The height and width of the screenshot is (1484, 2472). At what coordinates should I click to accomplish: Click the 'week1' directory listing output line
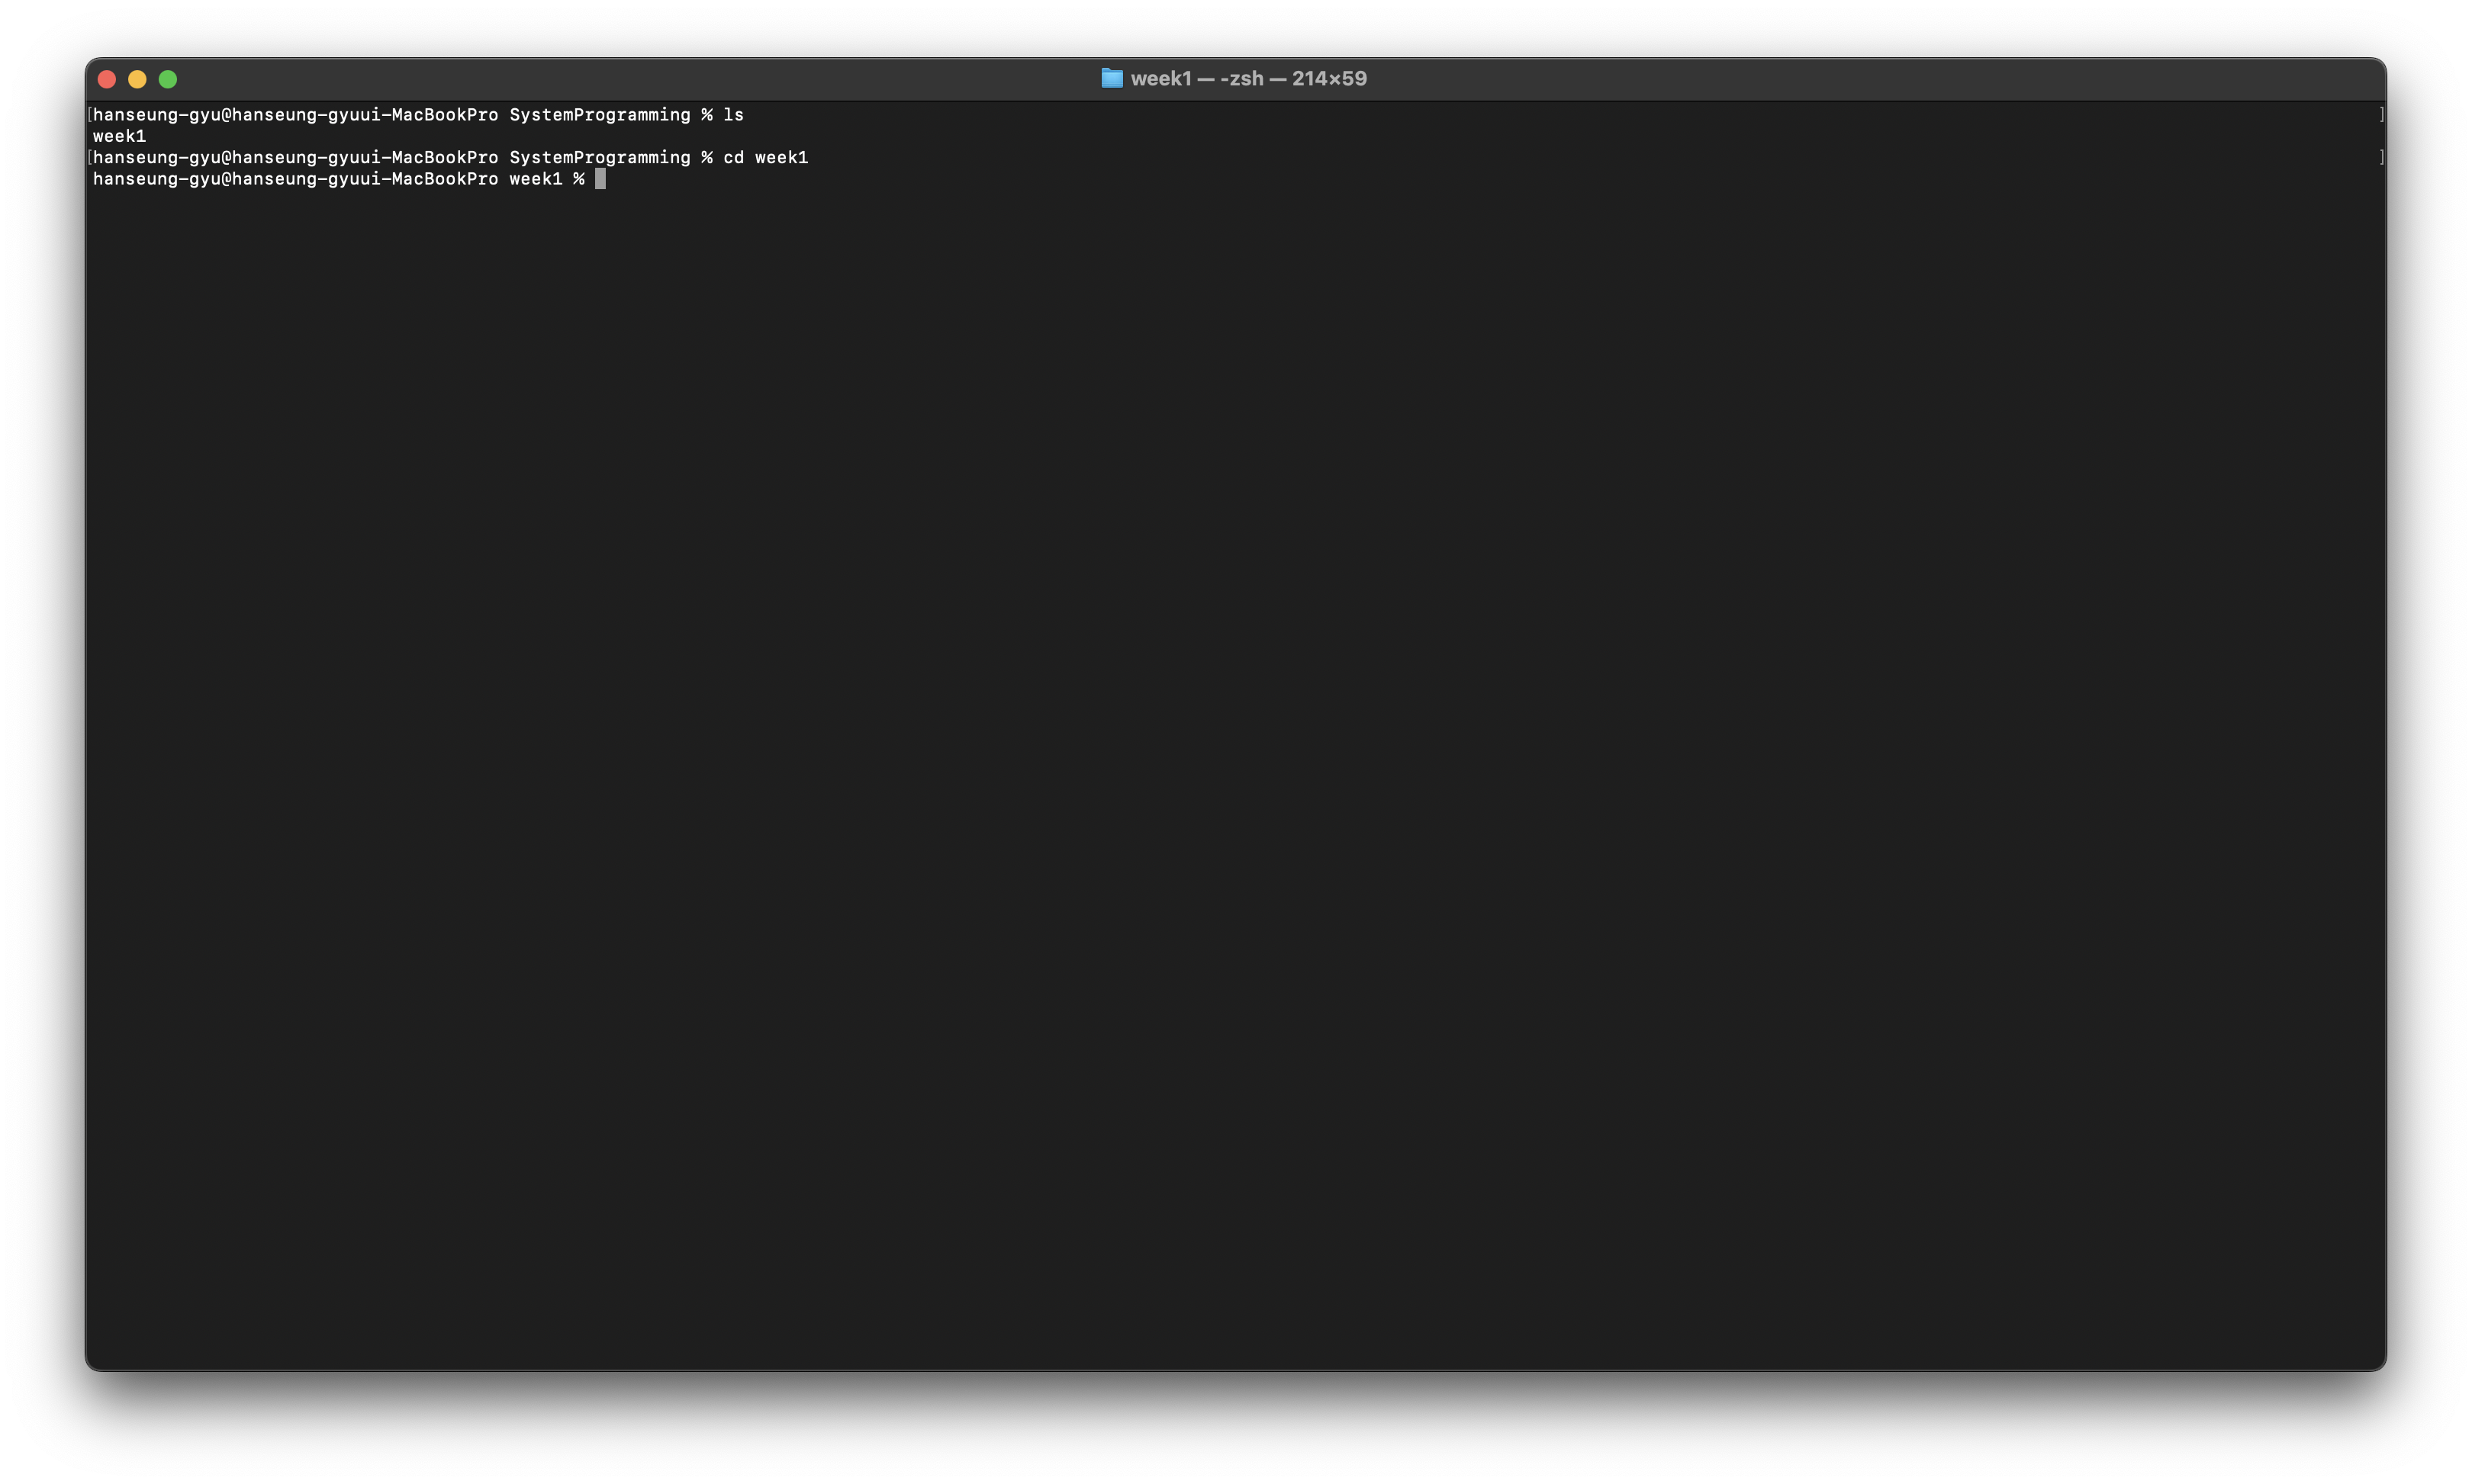tap(119, 136)
